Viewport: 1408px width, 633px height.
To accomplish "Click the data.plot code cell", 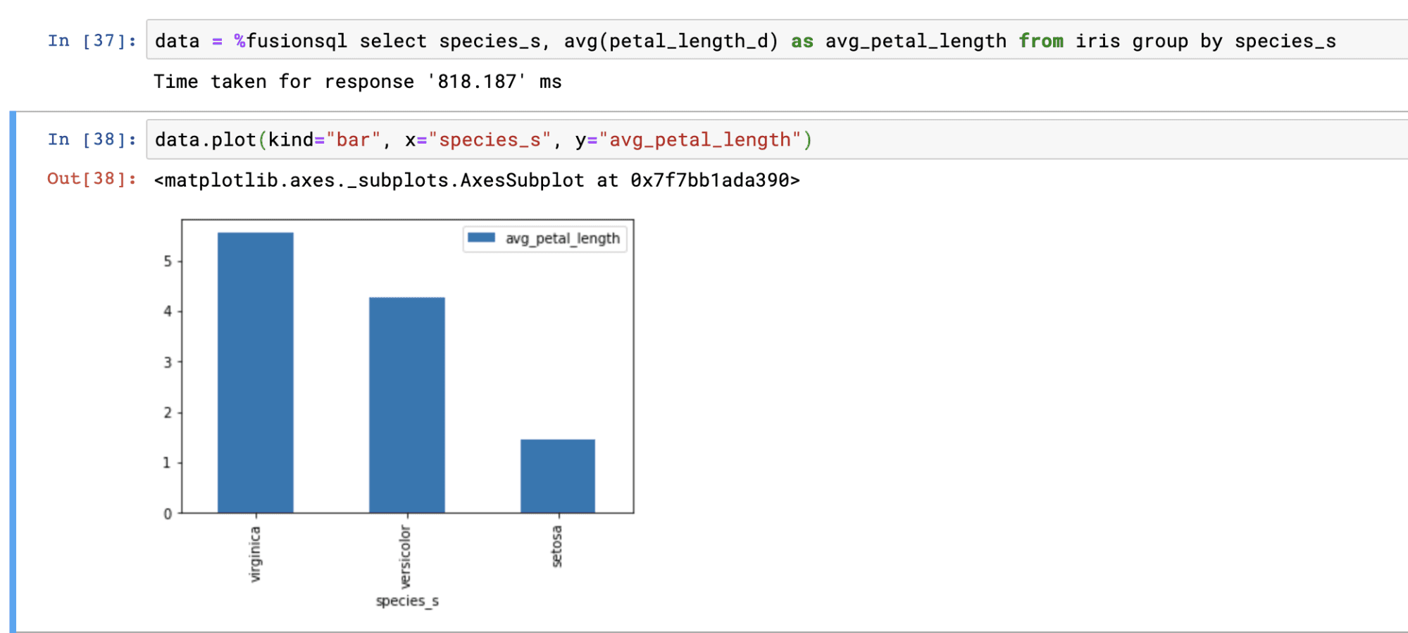I will point(777,139).
